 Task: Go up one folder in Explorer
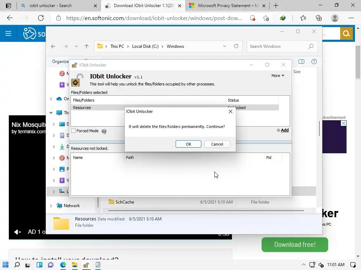click(x=87, y=46)
